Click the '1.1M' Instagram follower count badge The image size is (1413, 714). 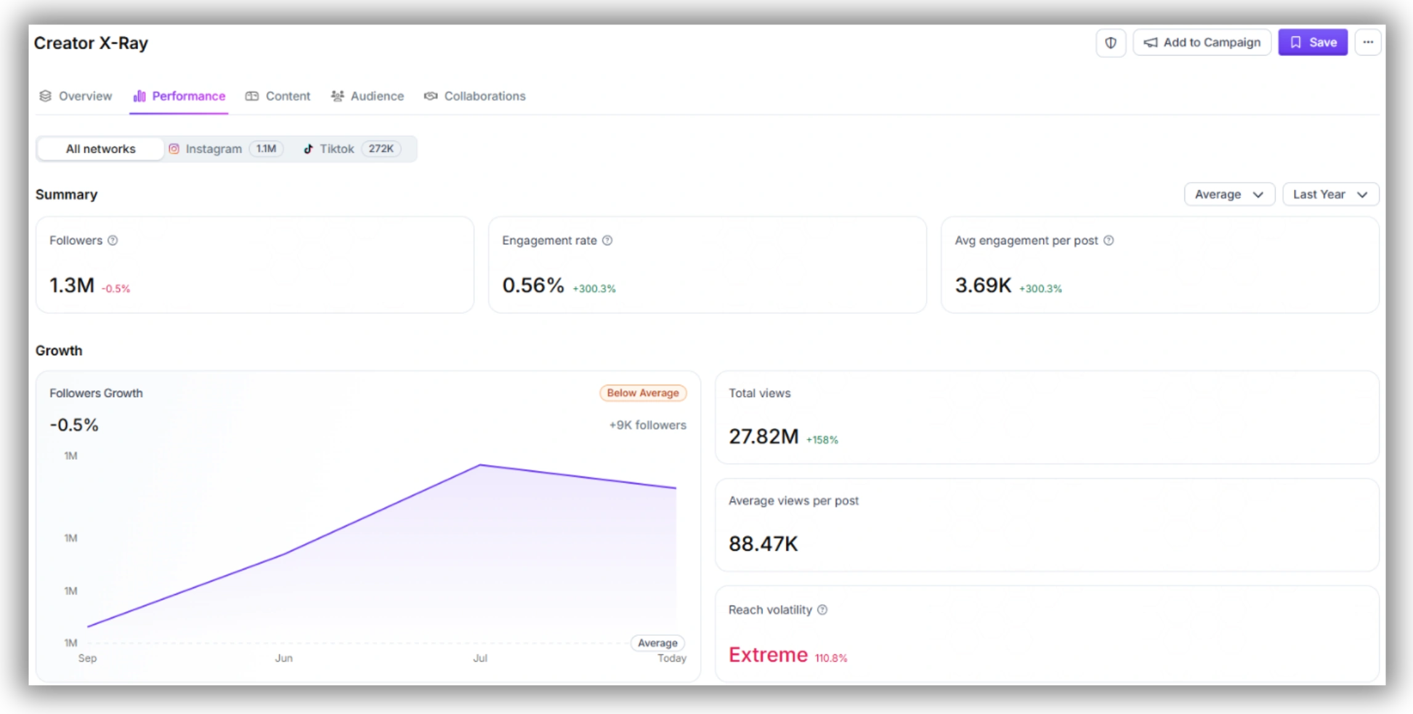point(266,149)
